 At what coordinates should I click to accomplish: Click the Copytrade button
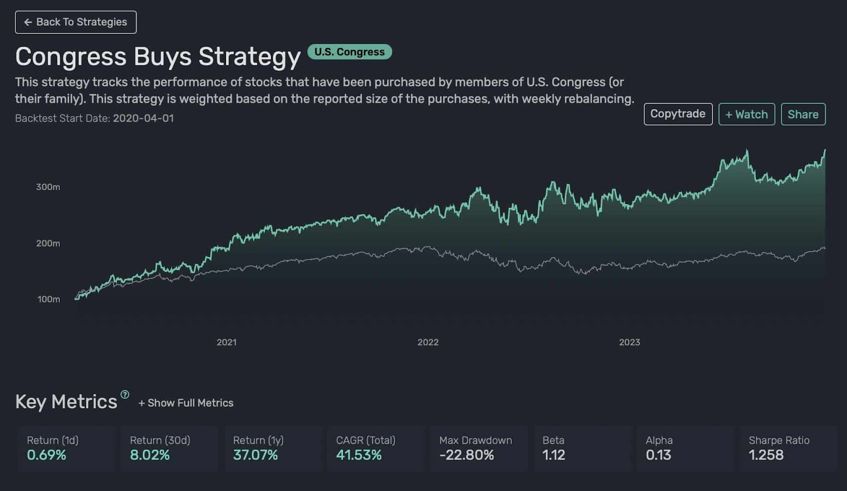point(678,114)
